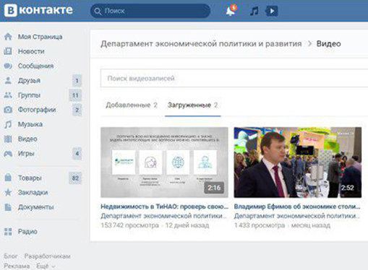Click the Товары counter badge 82
The image size is (368, 270).
(75, 178)
